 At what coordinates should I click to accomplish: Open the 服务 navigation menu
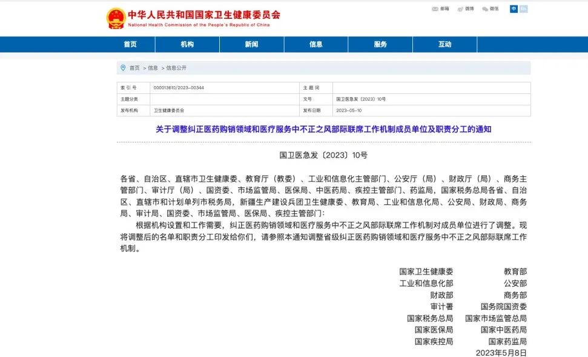[380, 44]
